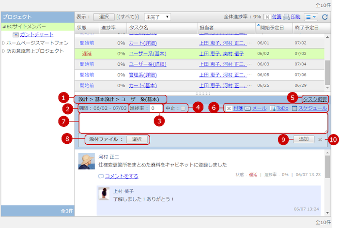Click the コメントをする link
Viewport: 339px width, 228px height.
121,176
